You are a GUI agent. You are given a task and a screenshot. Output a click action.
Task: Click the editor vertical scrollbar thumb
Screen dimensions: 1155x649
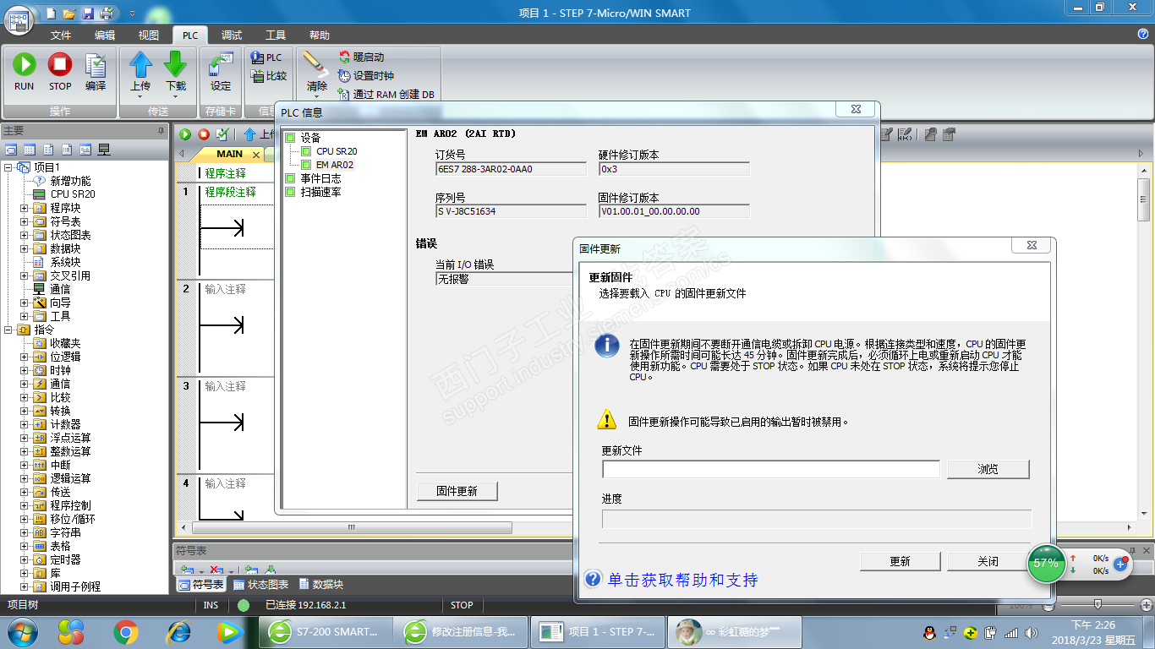[x=1144, y=198]
